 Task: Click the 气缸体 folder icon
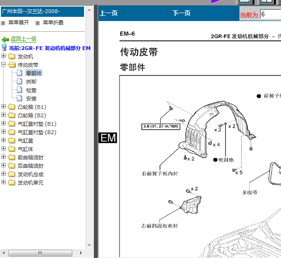[12, 149]
